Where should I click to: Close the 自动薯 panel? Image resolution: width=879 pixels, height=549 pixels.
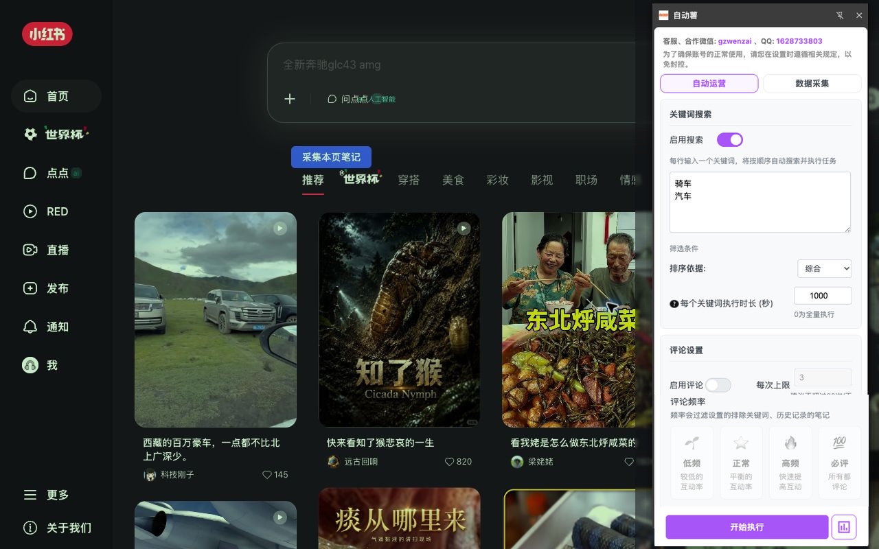[859, 15]
